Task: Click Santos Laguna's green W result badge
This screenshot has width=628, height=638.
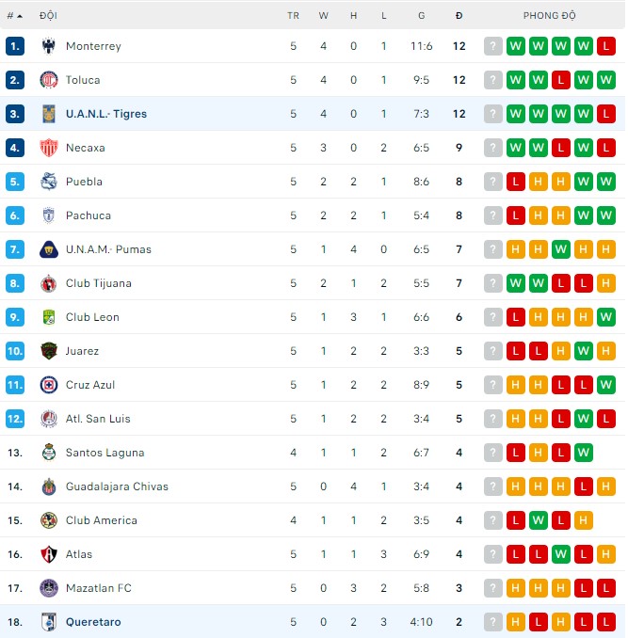Action: pyautogui.click(x=584, y=453)
